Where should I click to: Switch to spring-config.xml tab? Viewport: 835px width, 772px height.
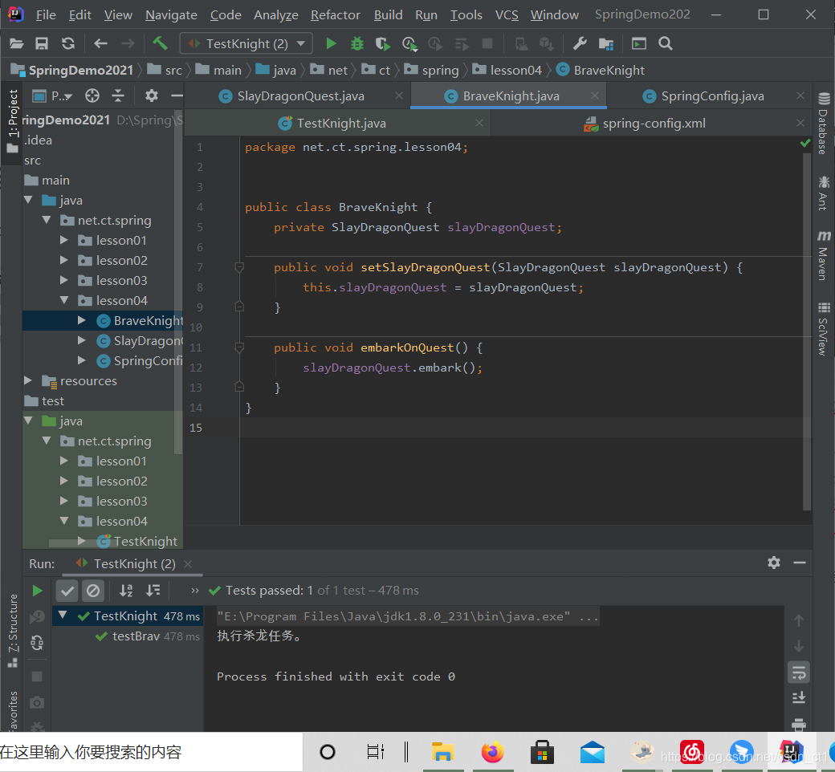pyautogui.click(x=654, y=124)
